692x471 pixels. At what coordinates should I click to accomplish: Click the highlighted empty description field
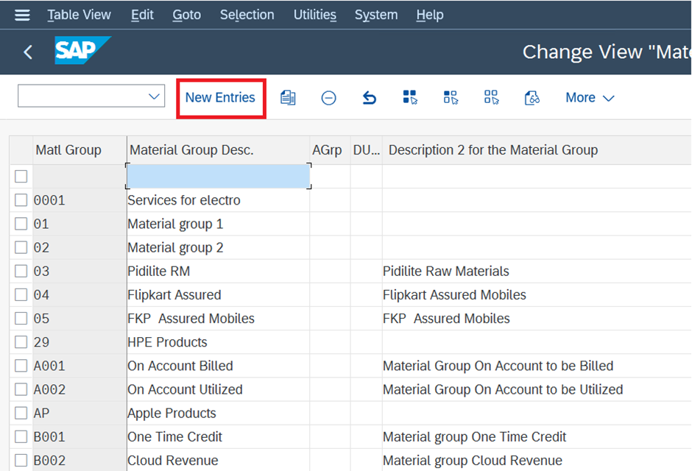218,177
